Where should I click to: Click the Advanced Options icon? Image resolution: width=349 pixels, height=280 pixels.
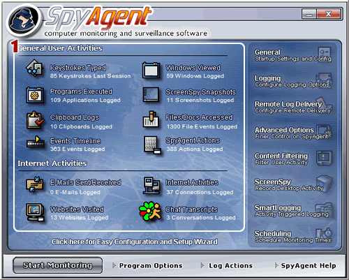[325, 131]
